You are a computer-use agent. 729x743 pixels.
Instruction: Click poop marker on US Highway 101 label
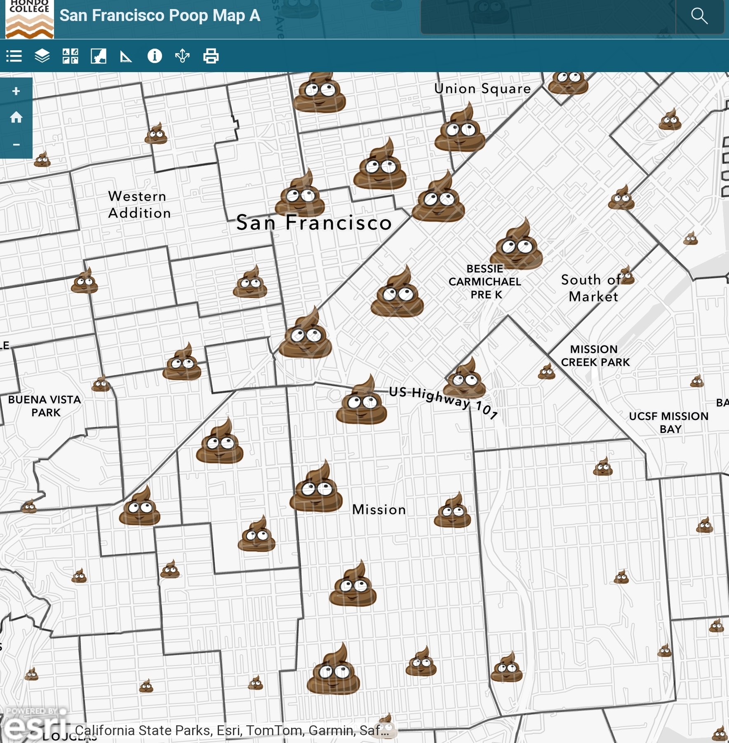pos(466,378)
